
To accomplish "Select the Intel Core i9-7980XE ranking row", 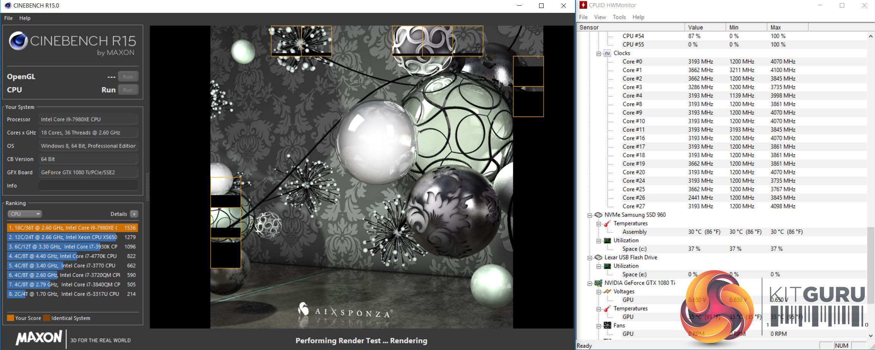I will [x=72, y=228].
